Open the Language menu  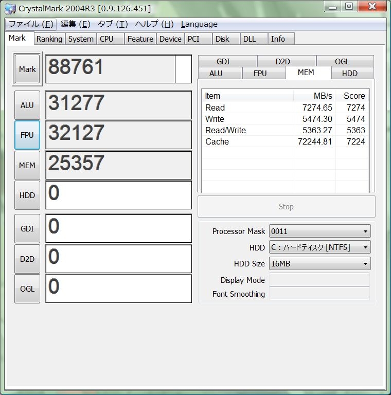click(199, 24)
